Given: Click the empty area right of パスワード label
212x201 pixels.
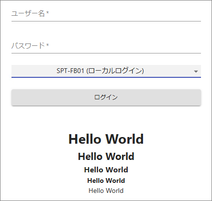Looking at the screenshot, I should coord(124,46).
